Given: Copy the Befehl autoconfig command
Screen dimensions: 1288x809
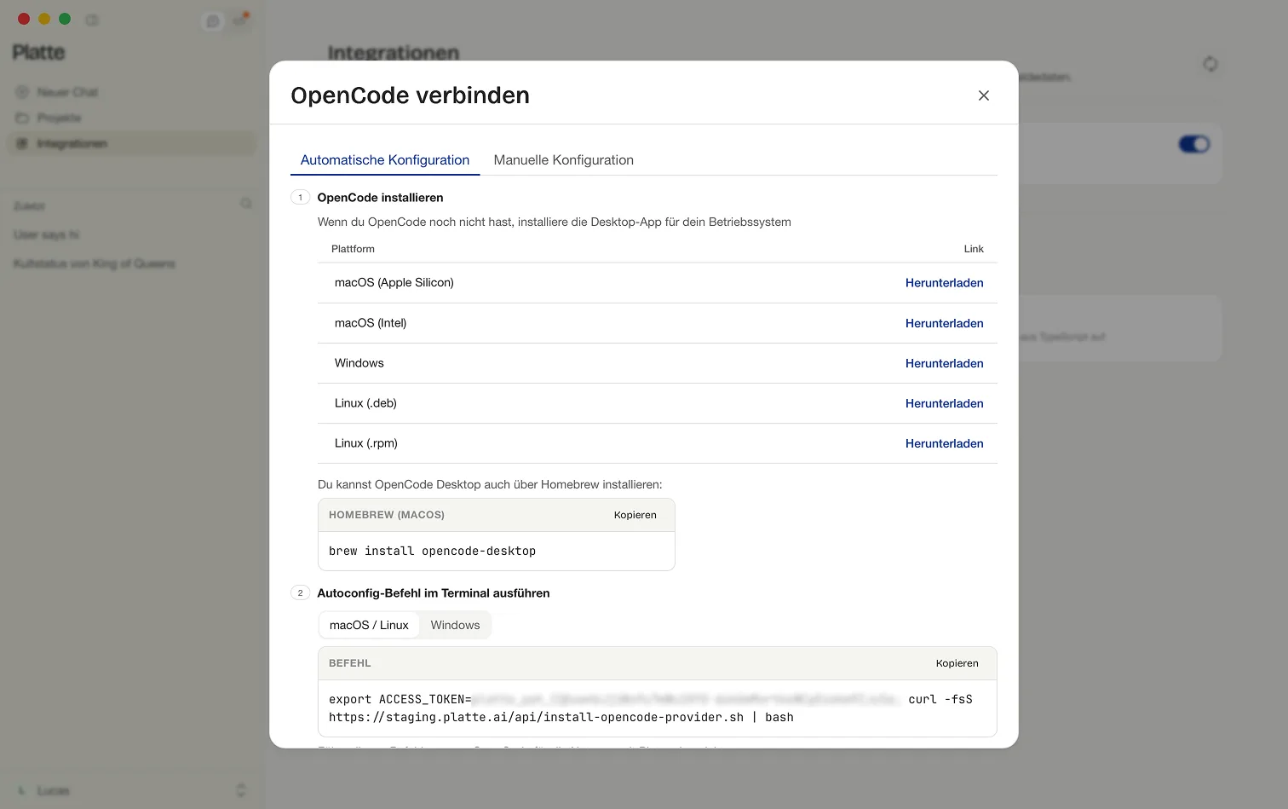Looking at the screenshot, I should pyautogui.click(x=957, y=663).
